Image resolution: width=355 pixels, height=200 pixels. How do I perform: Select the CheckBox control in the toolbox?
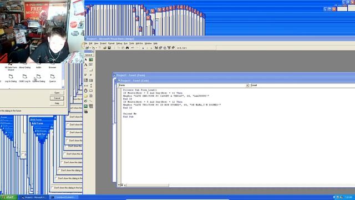point(86,75)
